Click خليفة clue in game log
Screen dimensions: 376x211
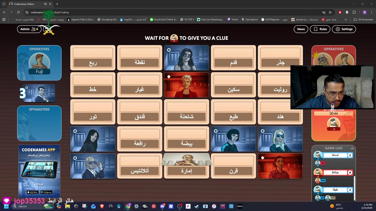[335, 190]
